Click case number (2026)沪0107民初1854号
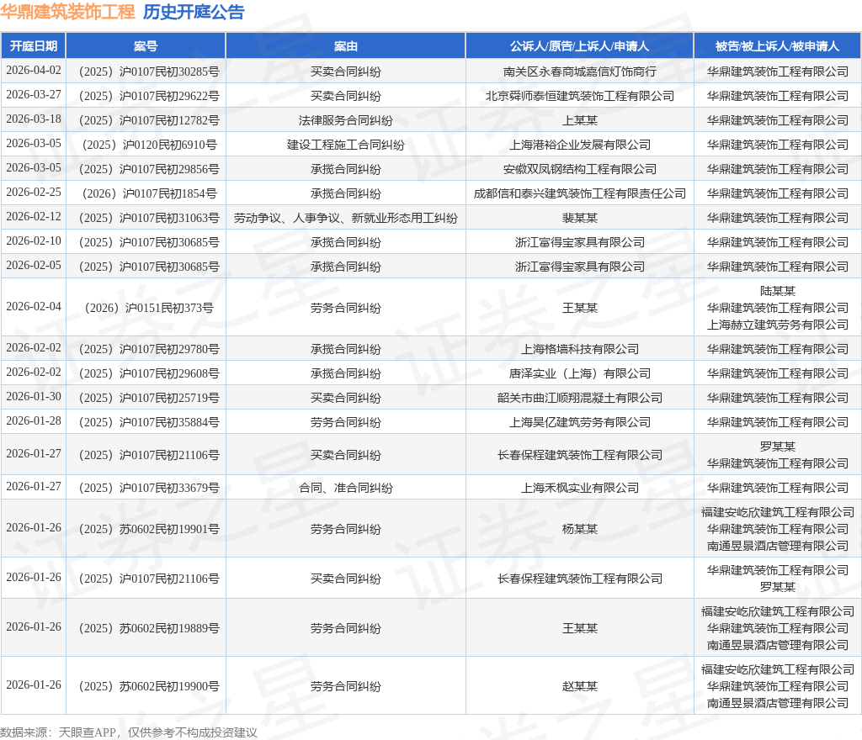Screen dimensions: 862x740 [x=146, y=193]
